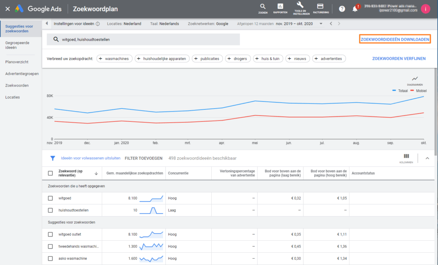
Task: Open the Zoeken search tool icon
Action: tap(263, 9)
